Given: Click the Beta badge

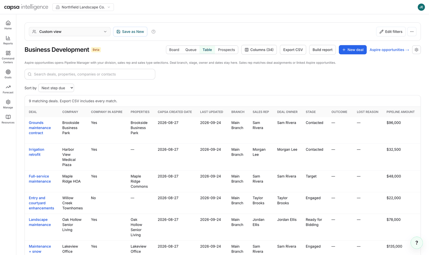Looking at the screenshot, I should (96, 50).
